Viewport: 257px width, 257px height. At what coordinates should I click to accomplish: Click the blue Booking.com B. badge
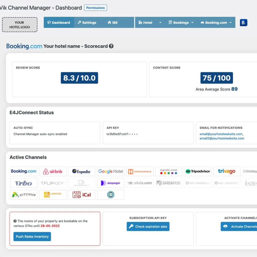coord(243,23)
